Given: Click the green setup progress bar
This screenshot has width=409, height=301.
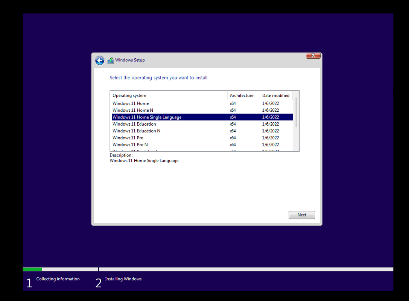Looking at the screenshot, I should (x=33, y=269).
